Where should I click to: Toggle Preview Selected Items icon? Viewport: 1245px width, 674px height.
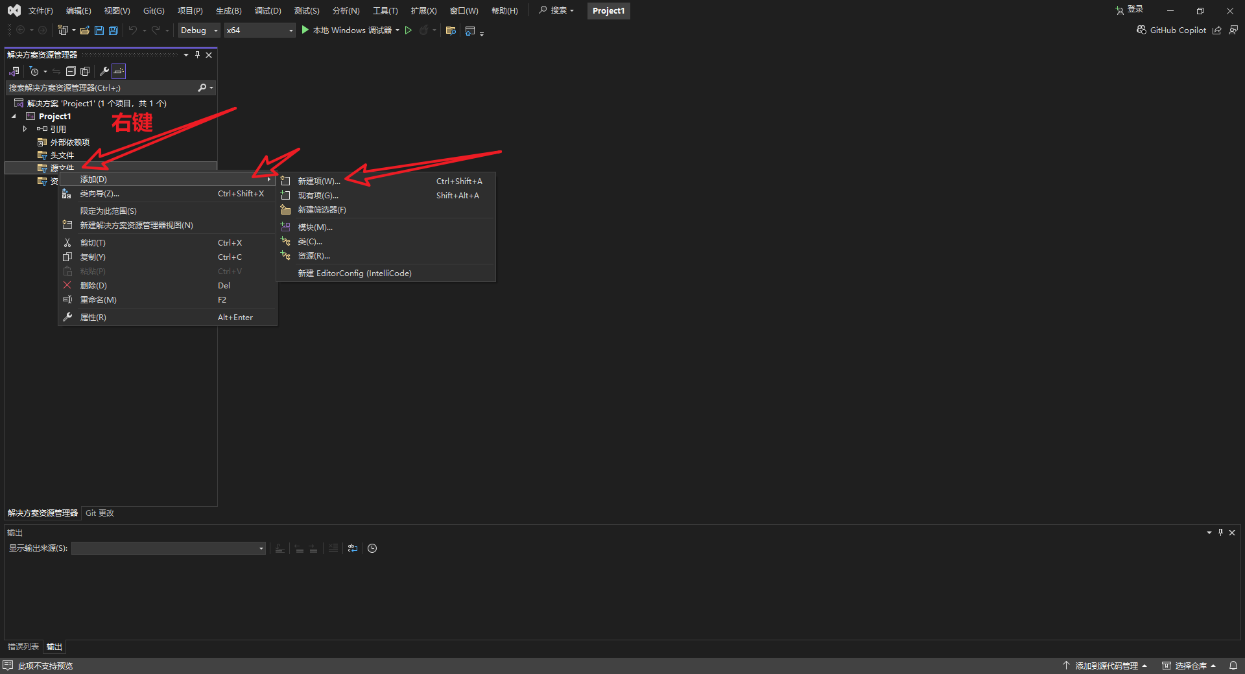(119, 71)
